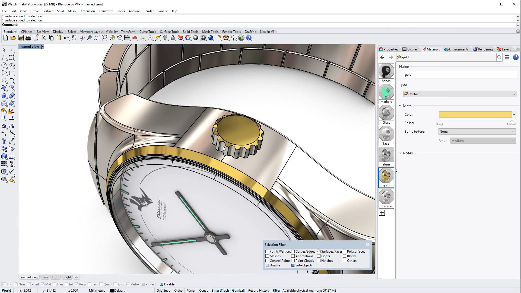
Task: Enable the Polysurfaces selection filter checkbox
Action: click(345, 251)
